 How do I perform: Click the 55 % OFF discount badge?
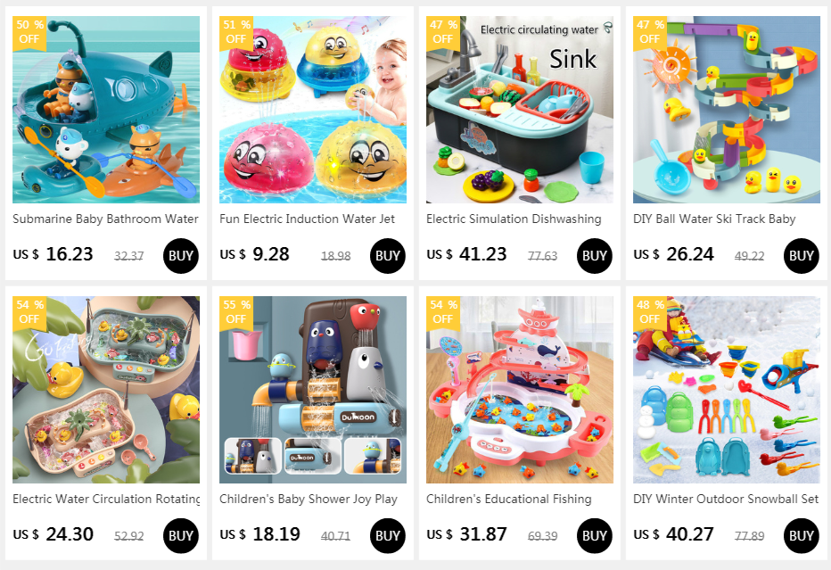pos(236,312)
